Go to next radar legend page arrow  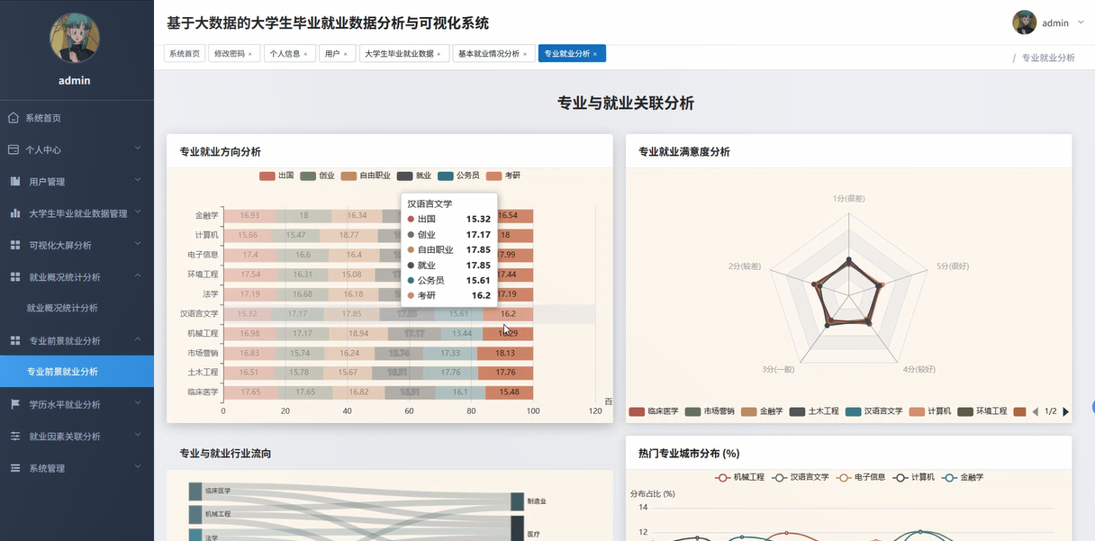tap(1066, 411)
